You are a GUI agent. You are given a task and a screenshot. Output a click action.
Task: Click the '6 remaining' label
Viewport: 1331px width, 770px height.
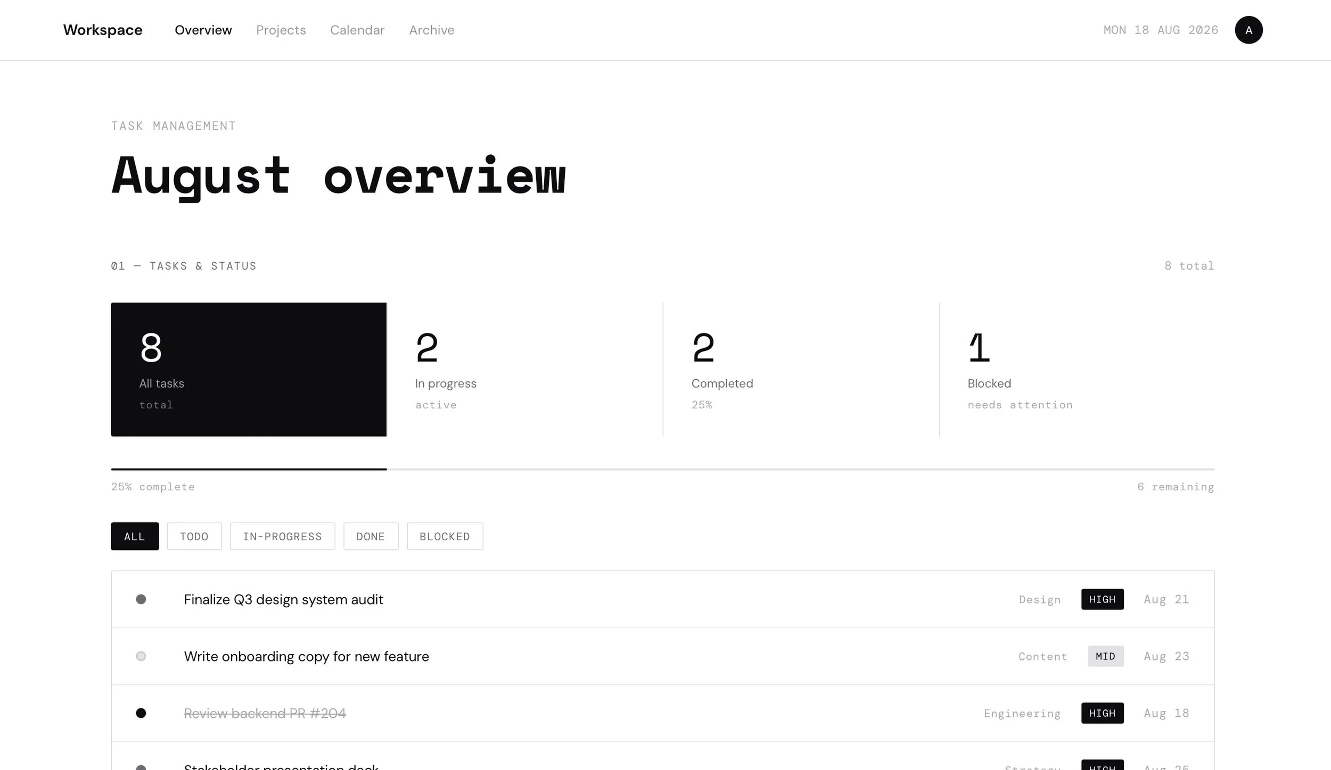click(1176, 487)
